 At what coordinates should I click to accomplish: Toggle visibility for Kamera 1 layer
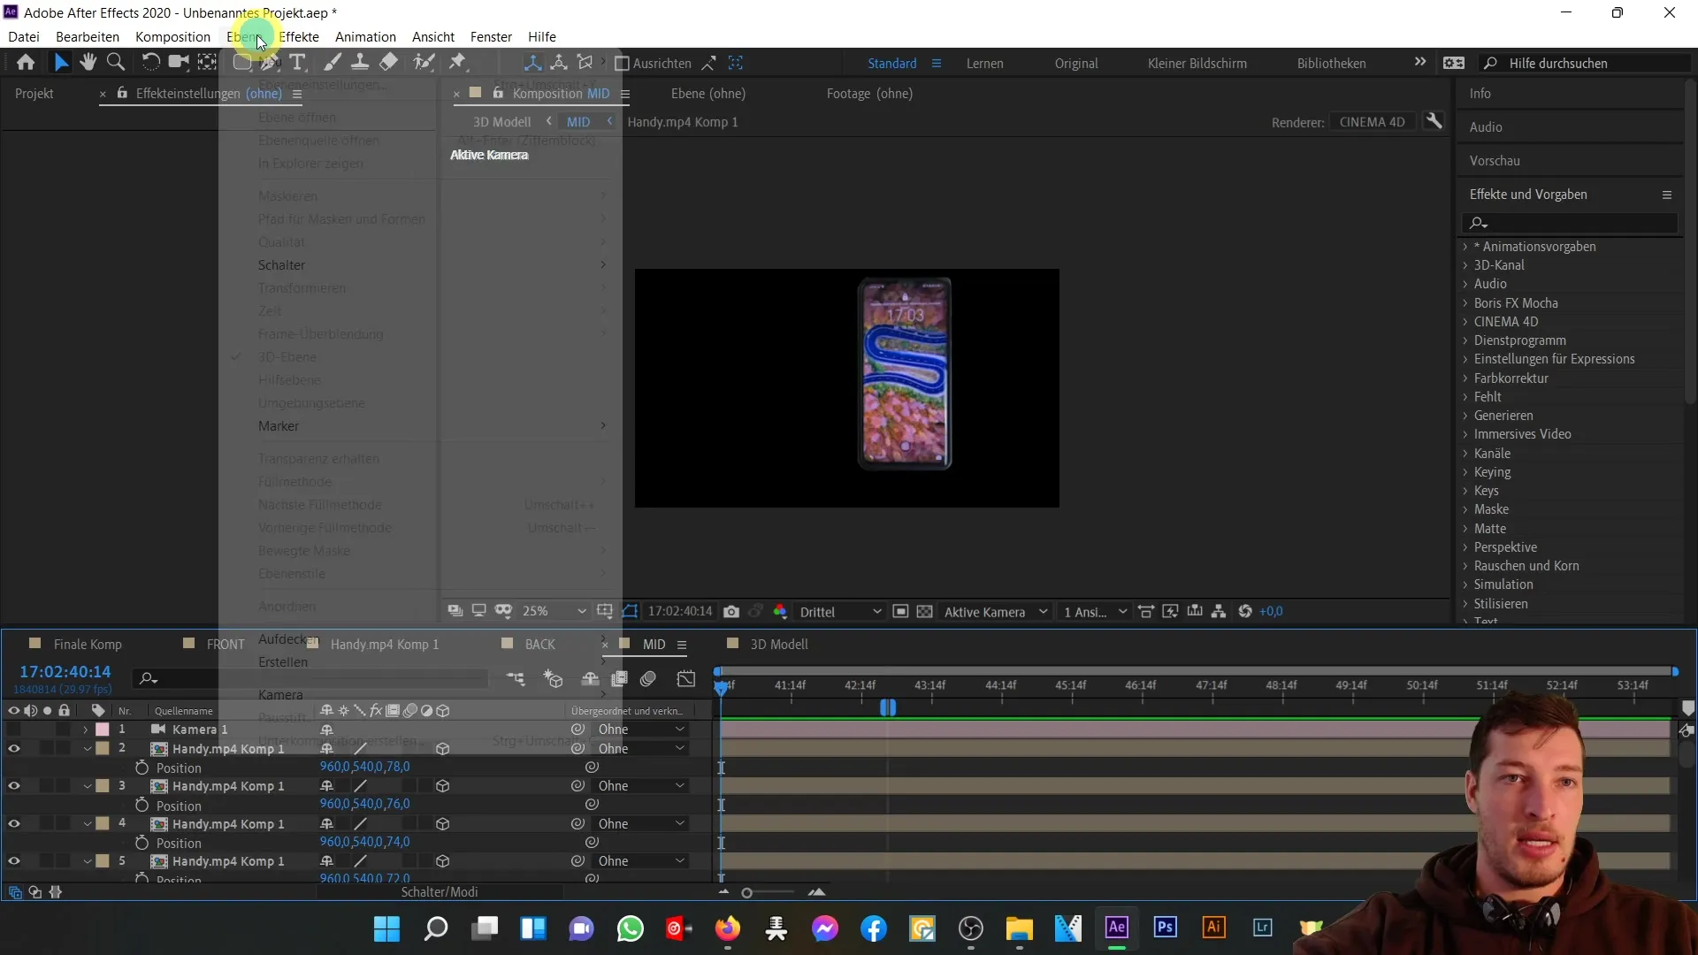13,729
